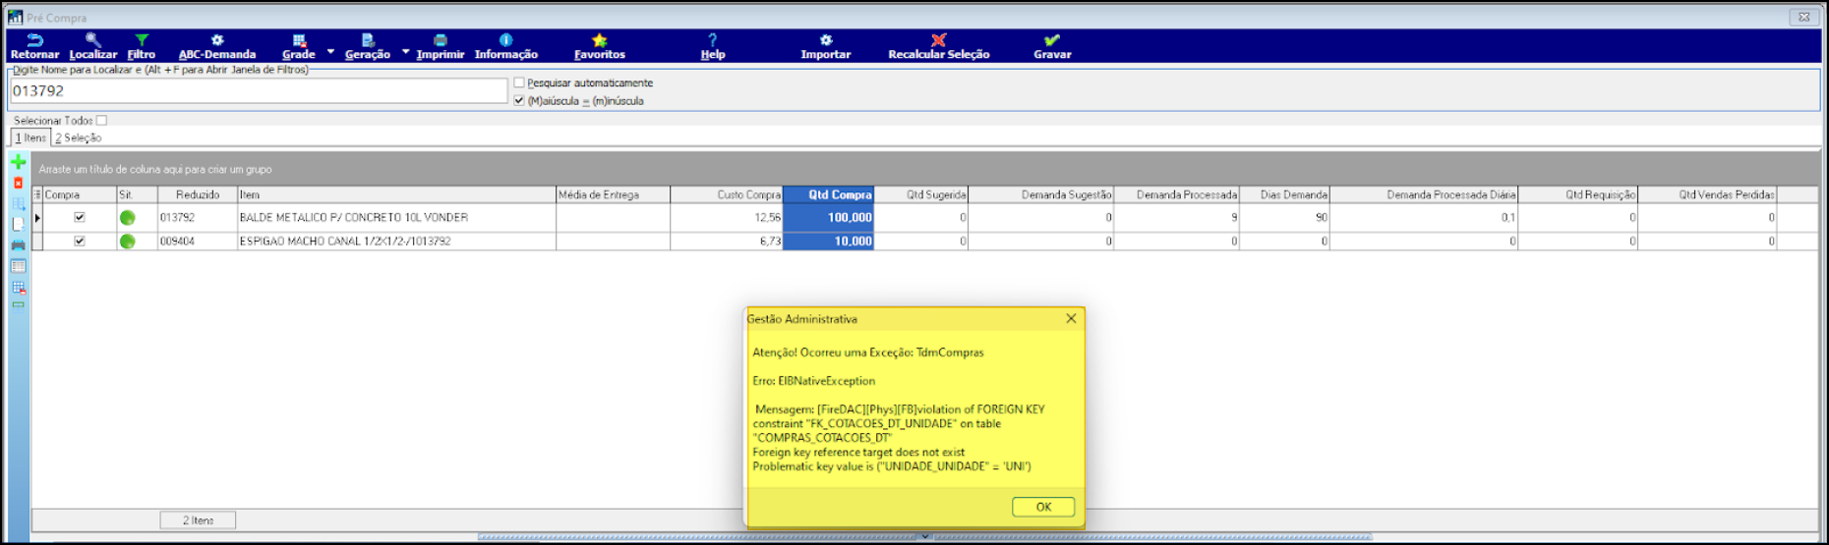
Task: Select the ESPIGAO MACHO CANAL item cell
Action: pyautogui.click(x=396, y=242)
